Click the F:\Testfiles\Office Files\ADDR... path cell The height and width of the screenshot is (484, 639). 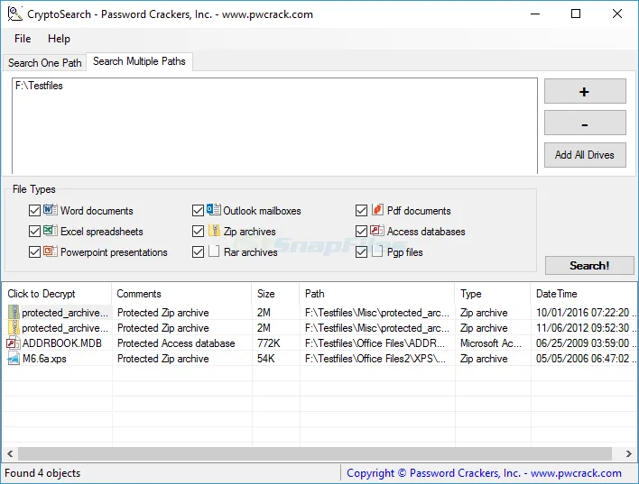(375, 343)
